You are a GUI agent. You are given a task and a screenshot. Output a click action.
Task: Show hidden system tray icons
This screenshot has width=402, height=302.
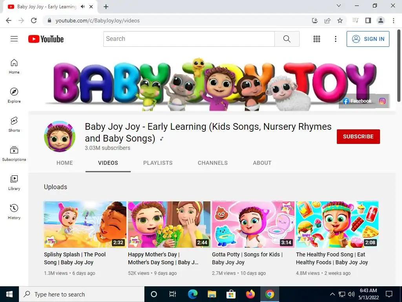[x=332, y=294]
